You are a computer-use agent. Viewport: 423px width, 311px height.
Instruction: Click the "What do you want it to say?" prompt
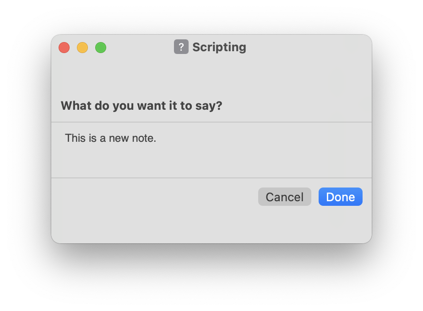point(141,106)
